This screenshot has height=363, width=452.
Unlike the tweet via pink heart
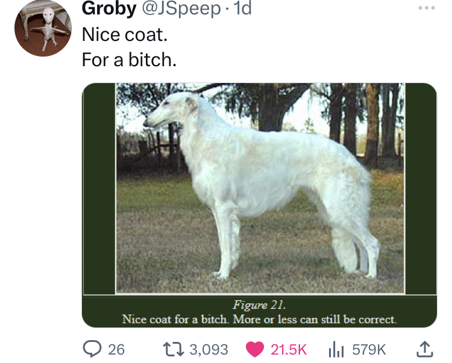(x=255, y=349)
